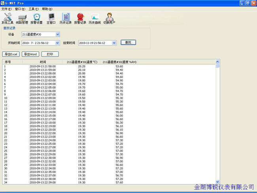Switch to 主窗口 main window icon
The width and height of the screenshot is (257, 193).
tap(51, 18)
